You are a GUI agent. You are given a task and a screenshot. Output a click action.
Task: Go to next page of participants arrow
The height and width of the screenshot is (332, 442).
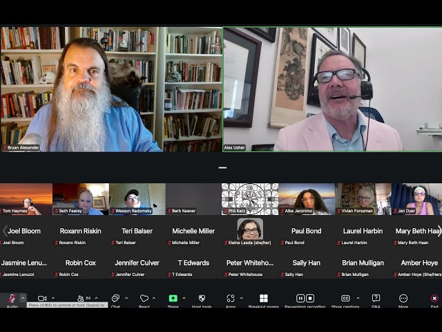pos(439,231)
